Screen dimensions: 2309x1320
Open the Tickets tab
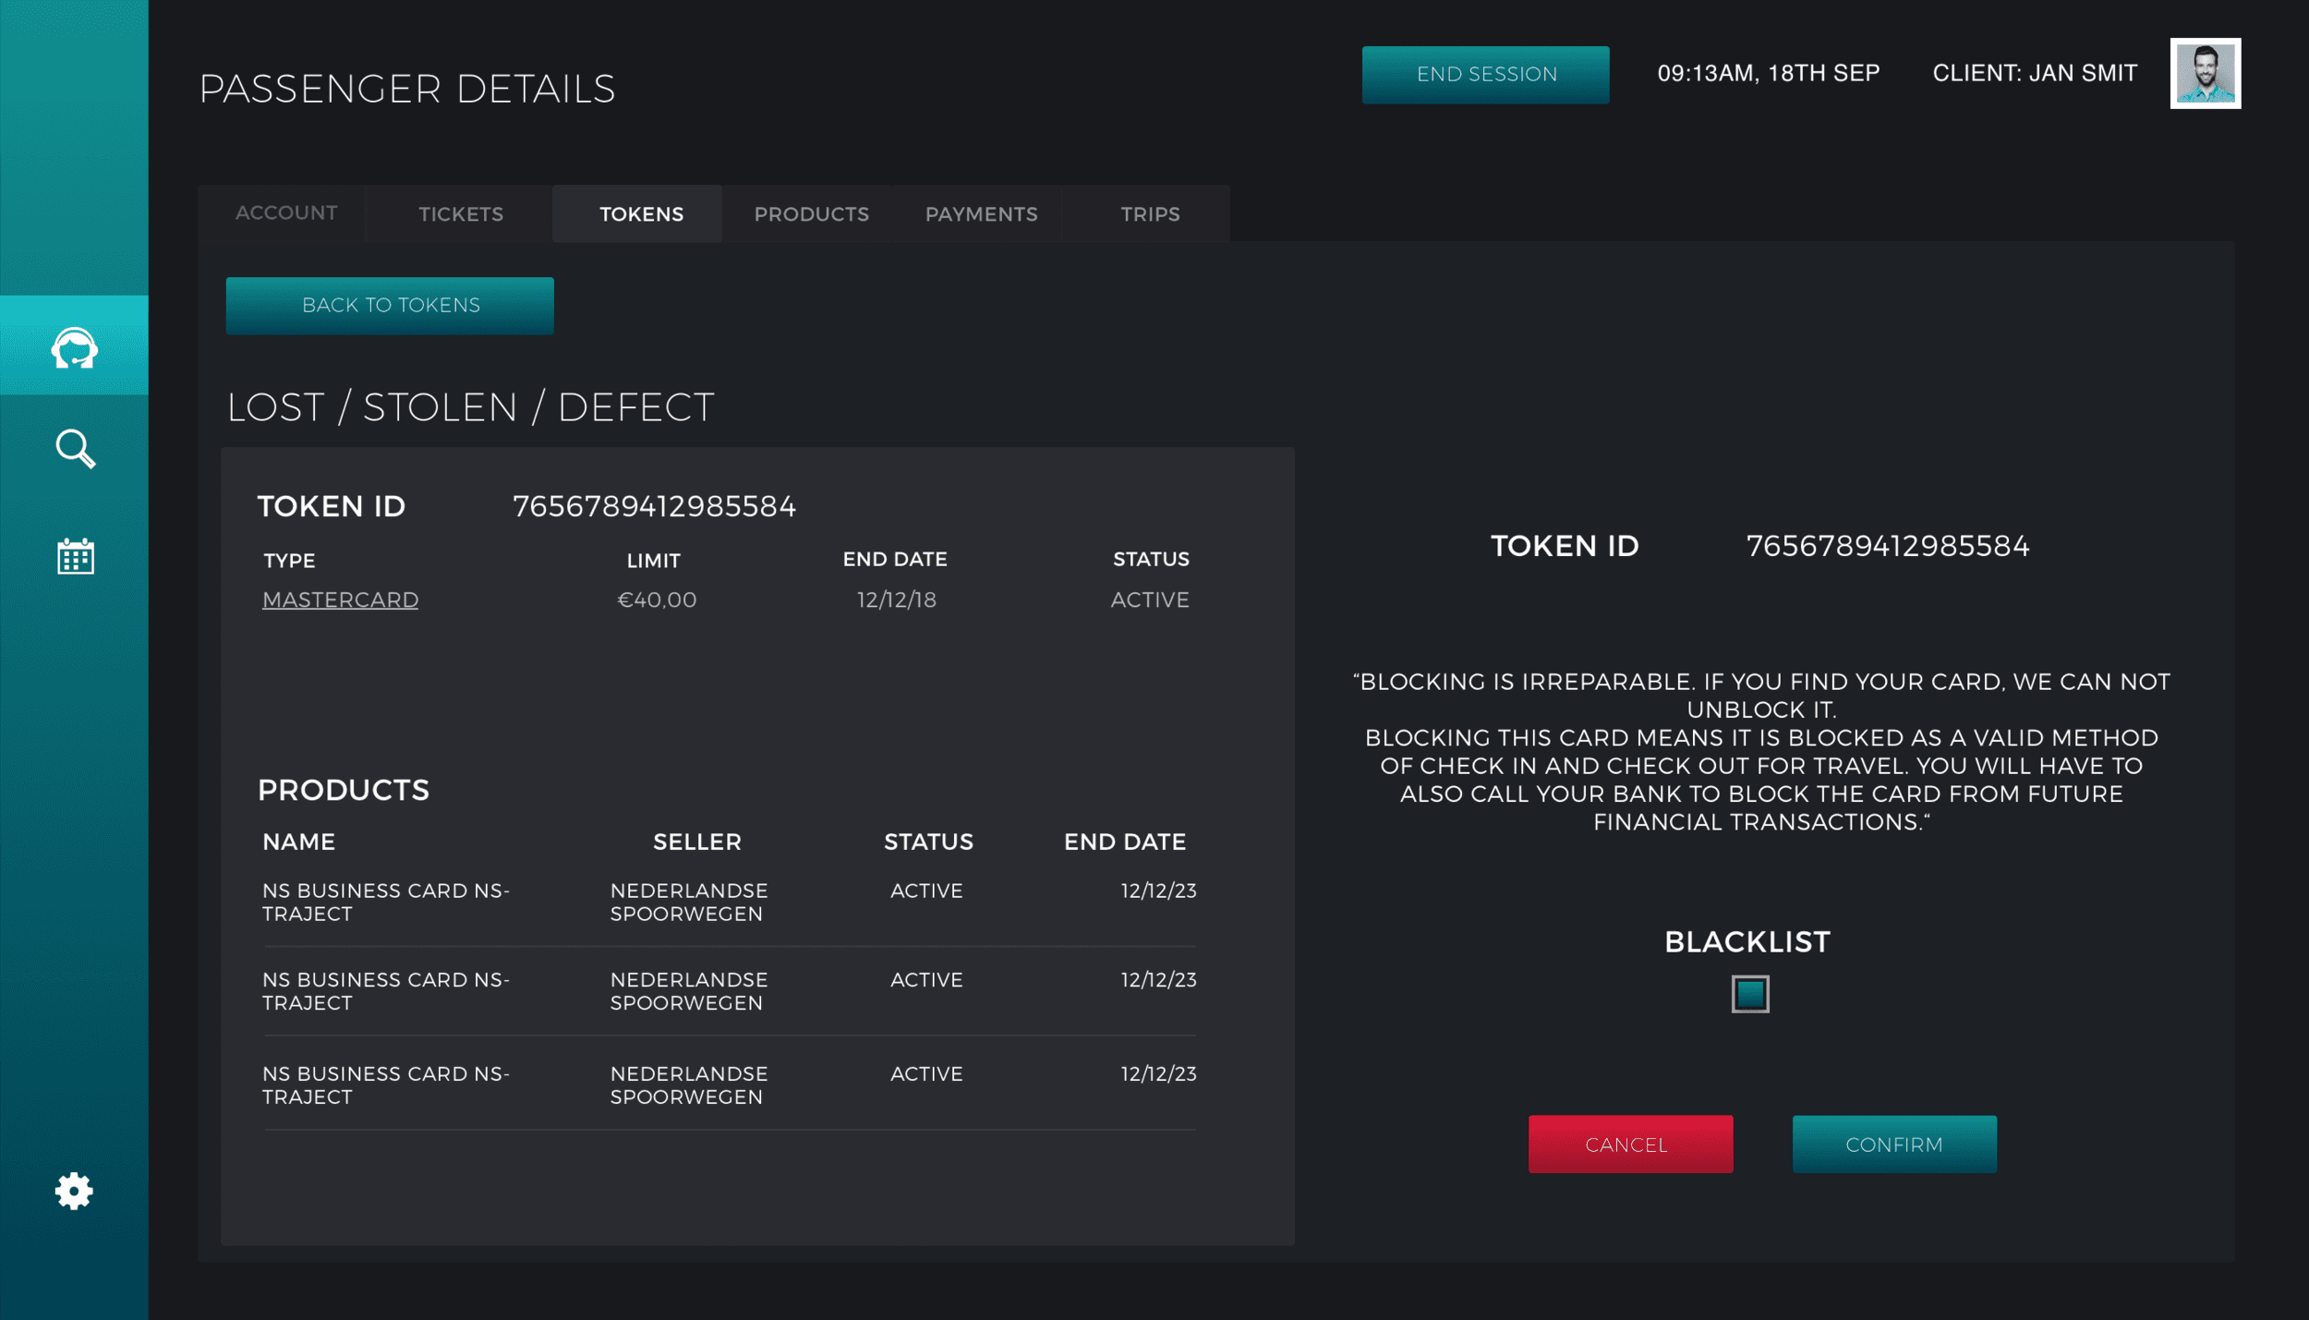click(460, 214)
